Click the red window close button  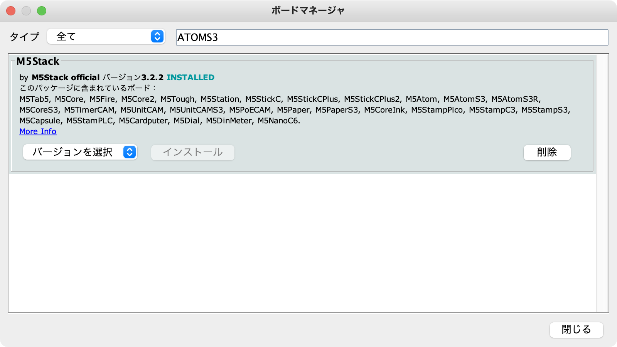point(11,11)
